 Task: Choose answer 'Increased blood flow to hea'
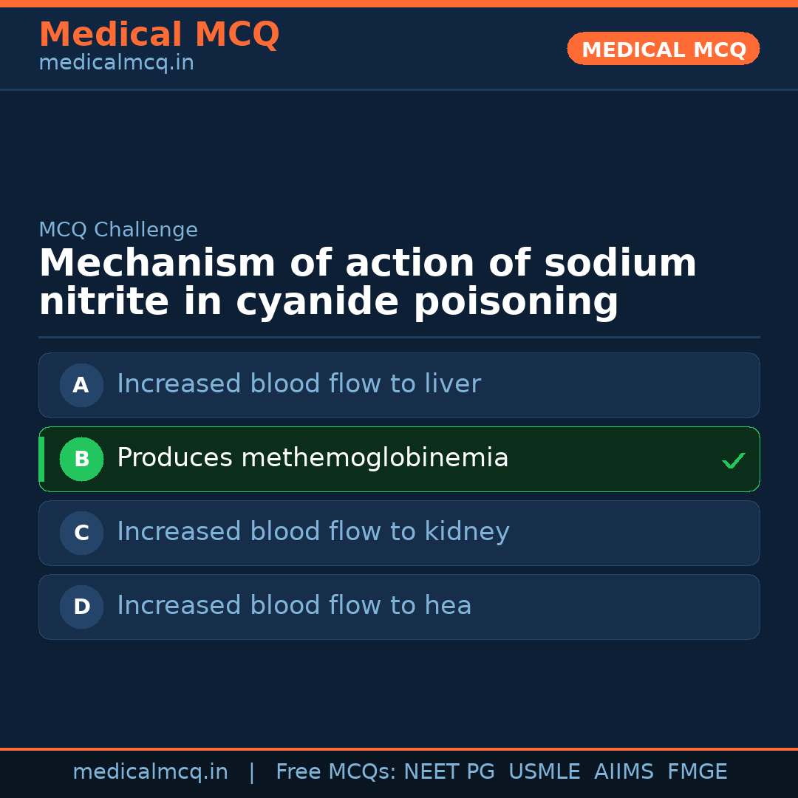tap(294, 606)
